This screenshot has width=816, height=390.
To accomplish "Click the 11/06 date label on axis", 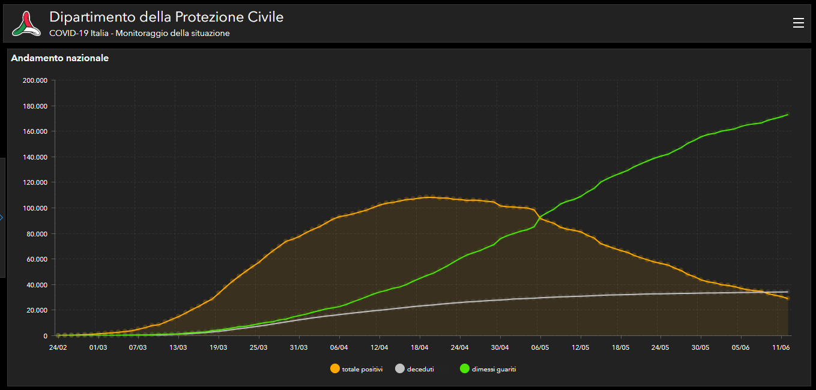I will point(781,347).
